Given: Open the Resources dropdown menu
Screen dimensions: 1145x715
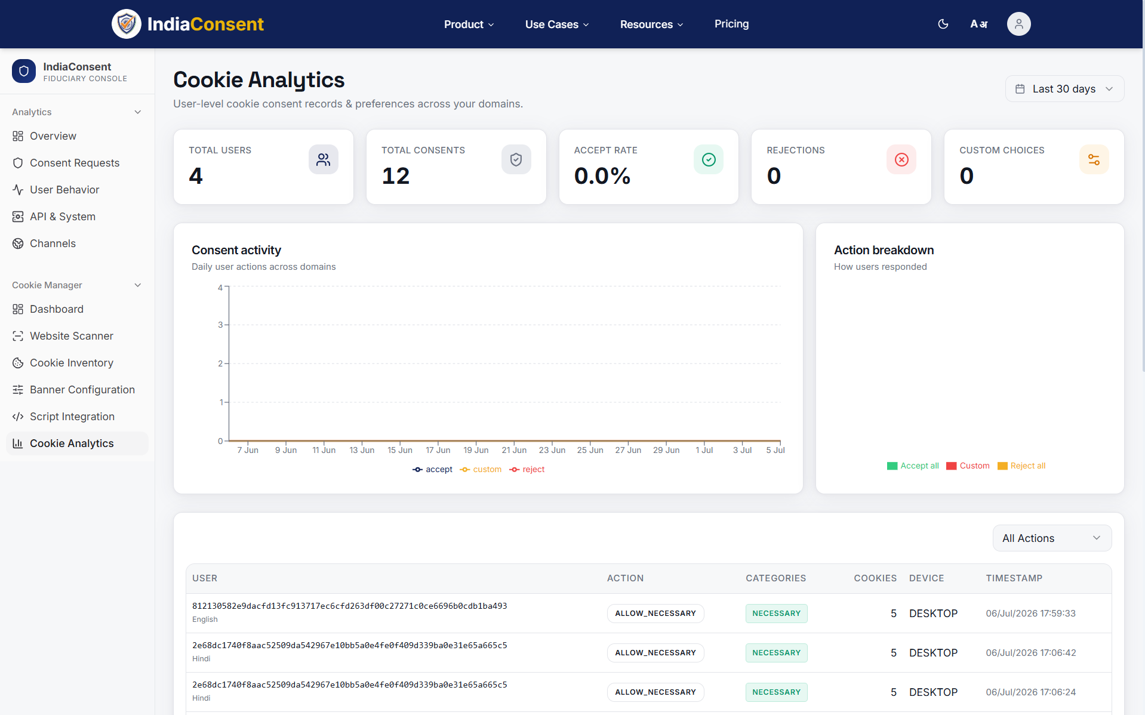Looking at the screenshot, I should point(651,24).
